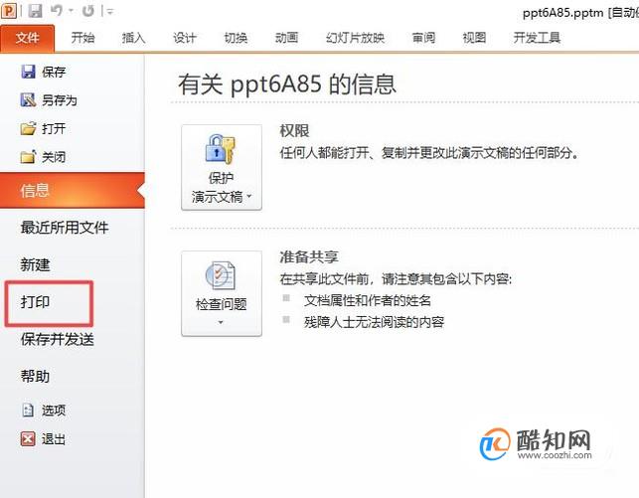
Task: Click the 保存 text in the sidebar
Action: (x=54, y=73)
